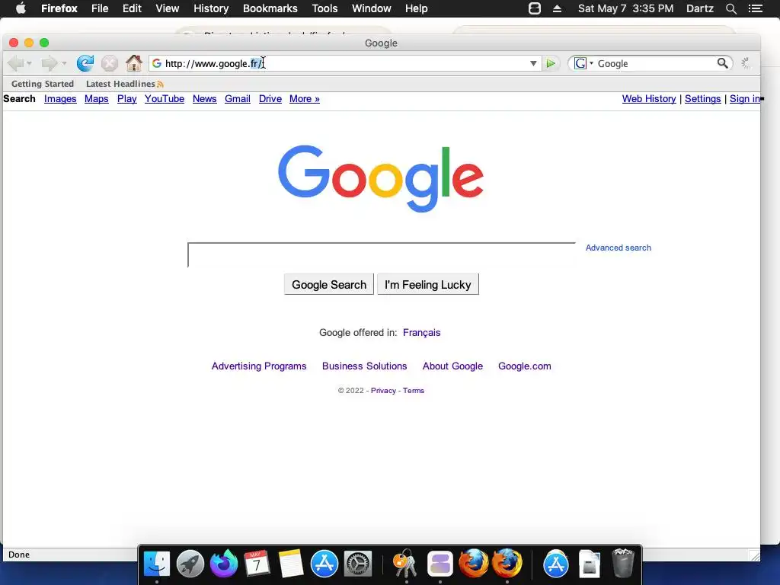The height and width of the screenshot is (585, 780).
Task: Click the Google favicon in URL bar
Action: [x=157, y=63]
